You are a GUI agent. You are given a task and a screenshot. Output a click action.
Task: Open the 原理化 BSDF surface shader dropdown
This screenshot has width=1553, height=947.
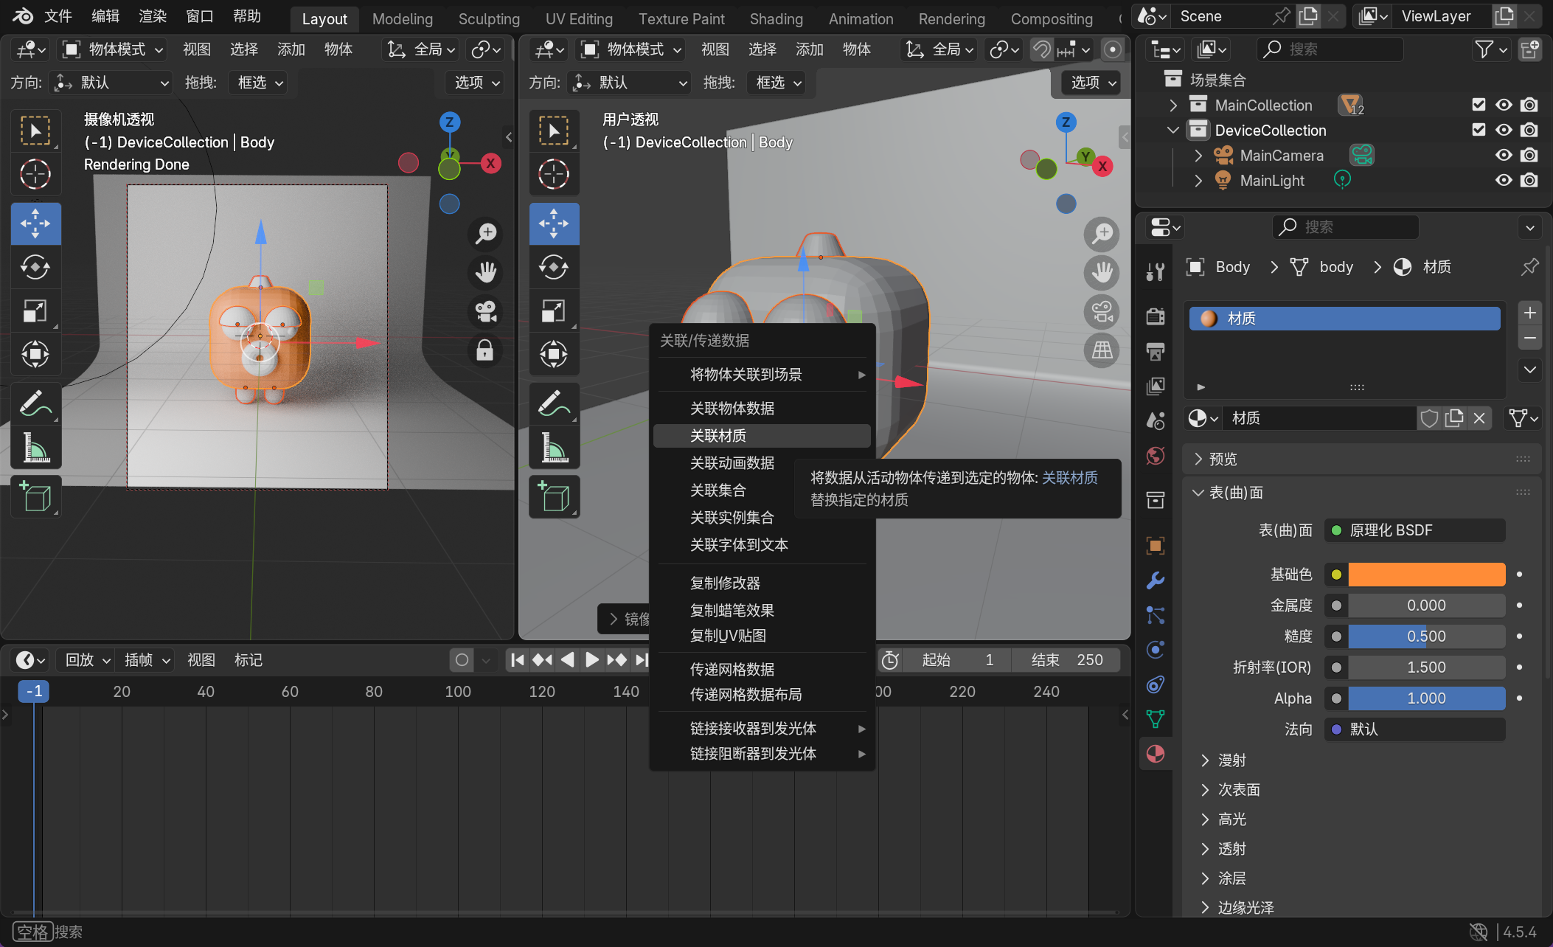[x=1415, y=530]
